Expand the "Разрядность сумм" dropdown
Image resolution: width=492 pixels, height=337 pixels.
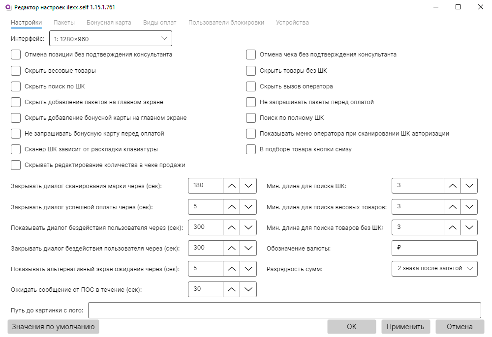pos(434,268)
